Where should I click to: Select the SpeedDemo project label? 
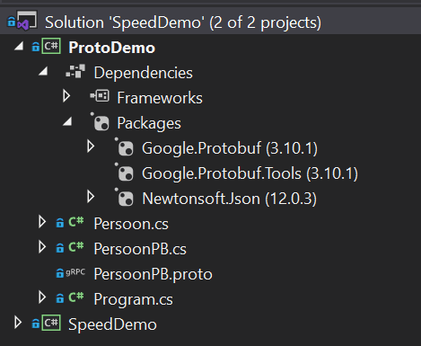(112, 325)
